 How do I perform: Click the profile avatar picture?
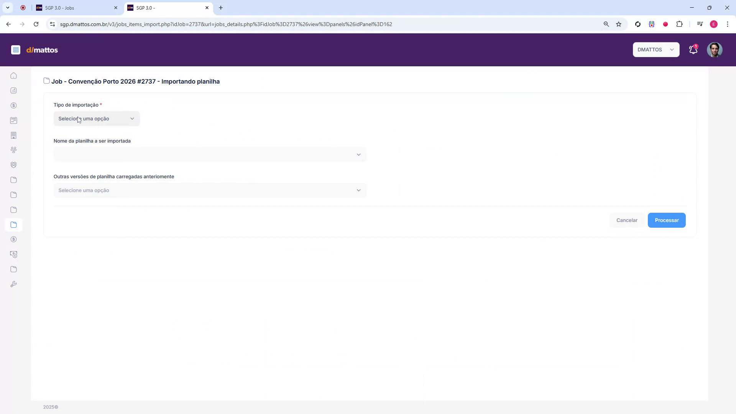pyautogui.click(x=715, y=49)
